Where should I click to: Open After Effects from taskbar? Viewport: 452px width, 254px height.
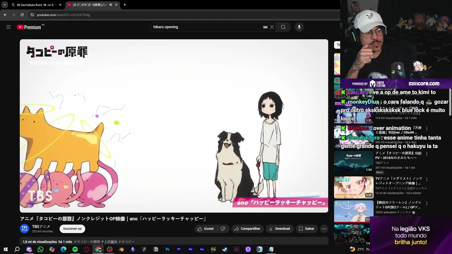(190, 249)
